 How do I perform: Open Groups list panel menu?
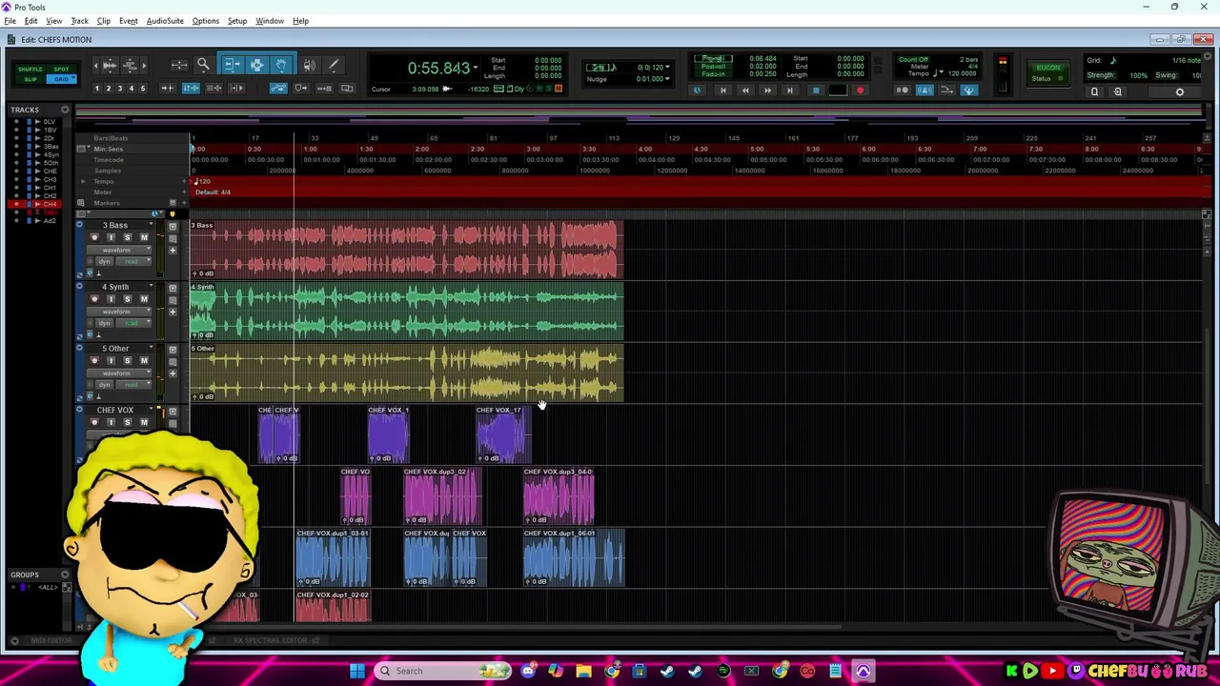point(65,575)
